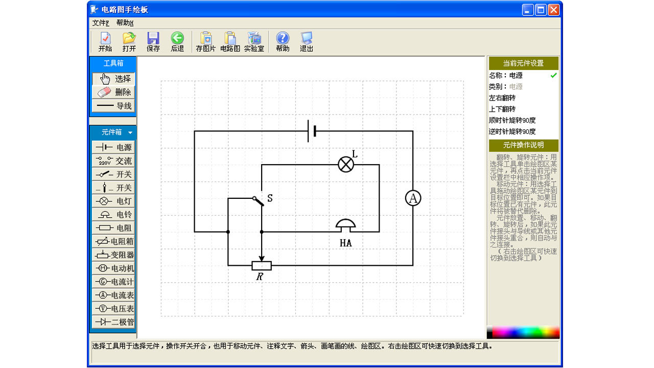Click 左右翻转 to flip horizontally
654x368 pixels.
pos(502,98)
